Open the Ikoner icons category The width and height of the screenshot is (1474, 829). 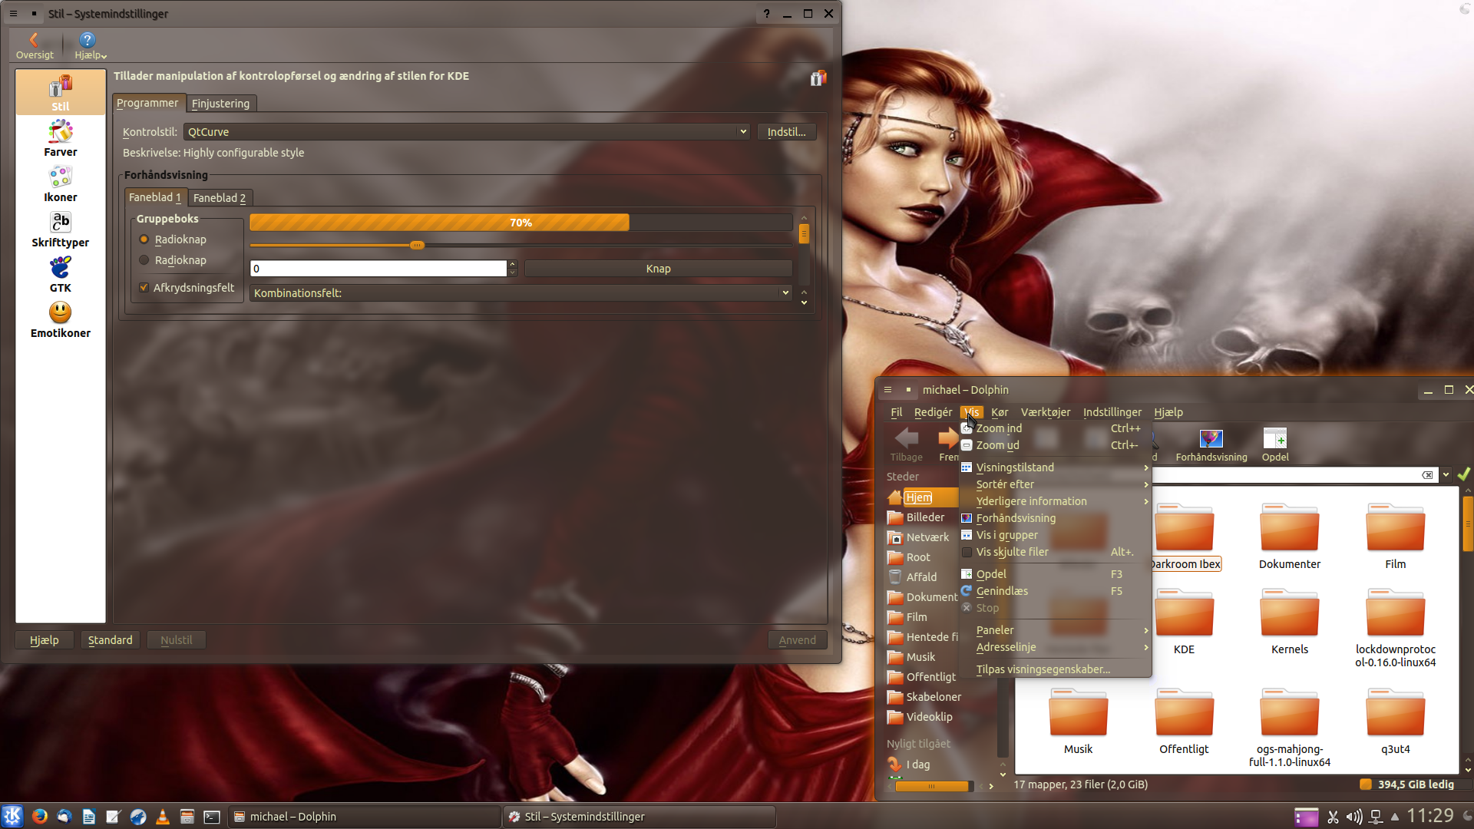pyautogui.click(x=61, y=184)
